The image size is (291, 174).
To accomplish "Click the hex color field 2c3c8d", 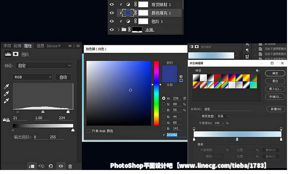I will 176,135.
